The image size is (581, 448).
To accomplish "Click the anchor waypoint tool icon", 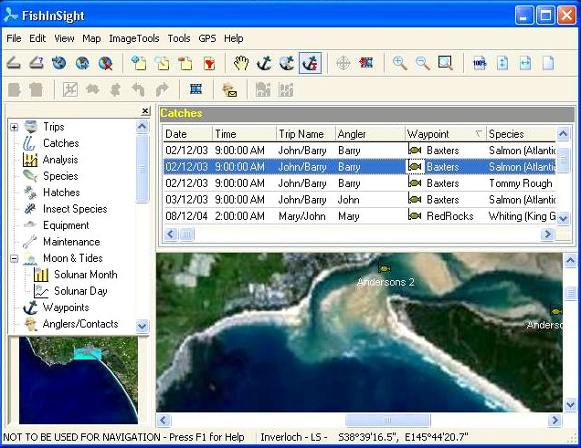I will (264, 63).
